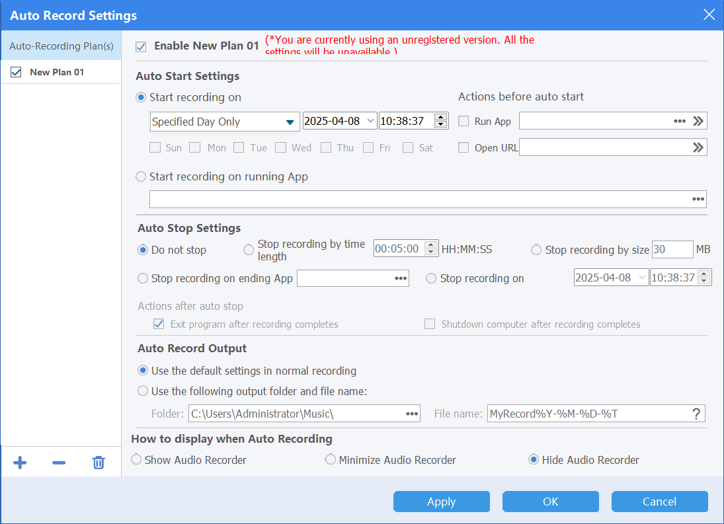Browse for the running App with ellipsis icon
This screenshot has height=524, width=724.
point(698,200)
